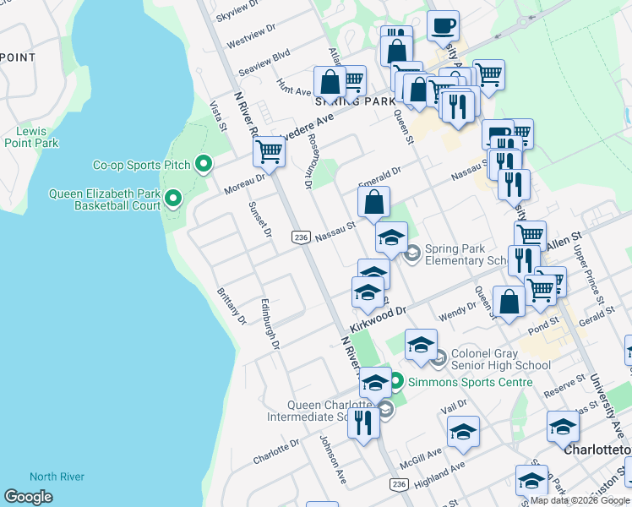Viewport: 632px width, 507px height.
Task: Select the restaurant marker below Queen Charlotte Intermediate School
Action: click(x=364, y=425)
